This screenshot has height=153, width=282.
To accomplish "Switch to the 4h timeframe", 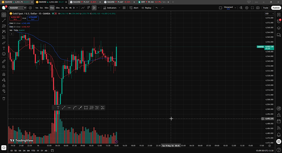I will point(70,8).
